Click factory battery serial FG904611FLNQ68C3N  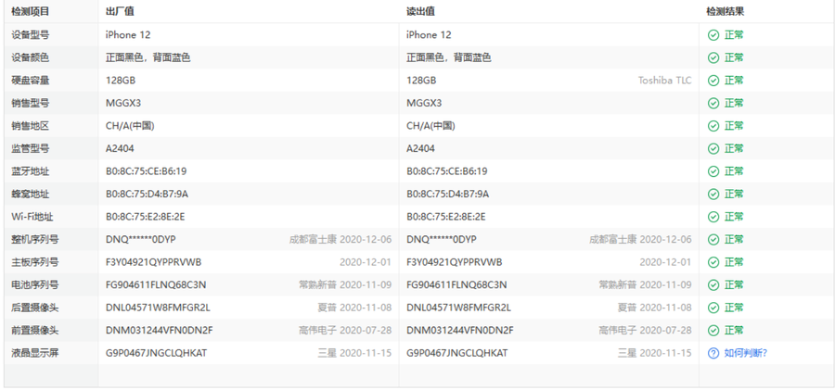pos(156,285)
